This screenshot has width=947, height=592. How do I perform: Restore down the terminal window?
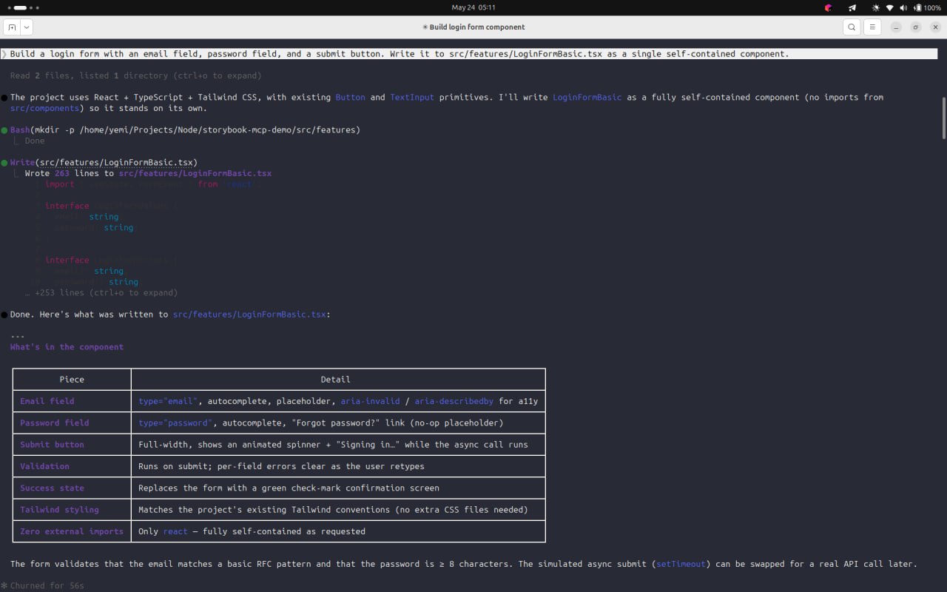coord(915,27)
